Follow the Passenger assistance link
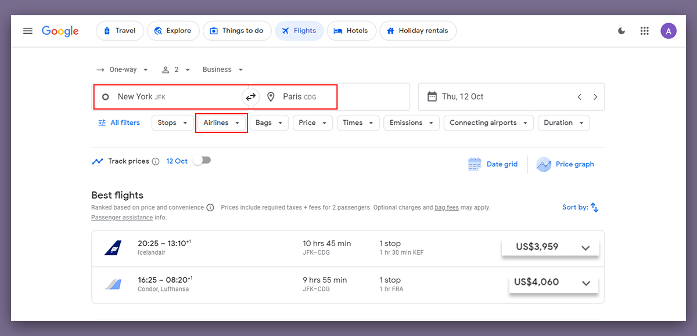 coord(122,218)
